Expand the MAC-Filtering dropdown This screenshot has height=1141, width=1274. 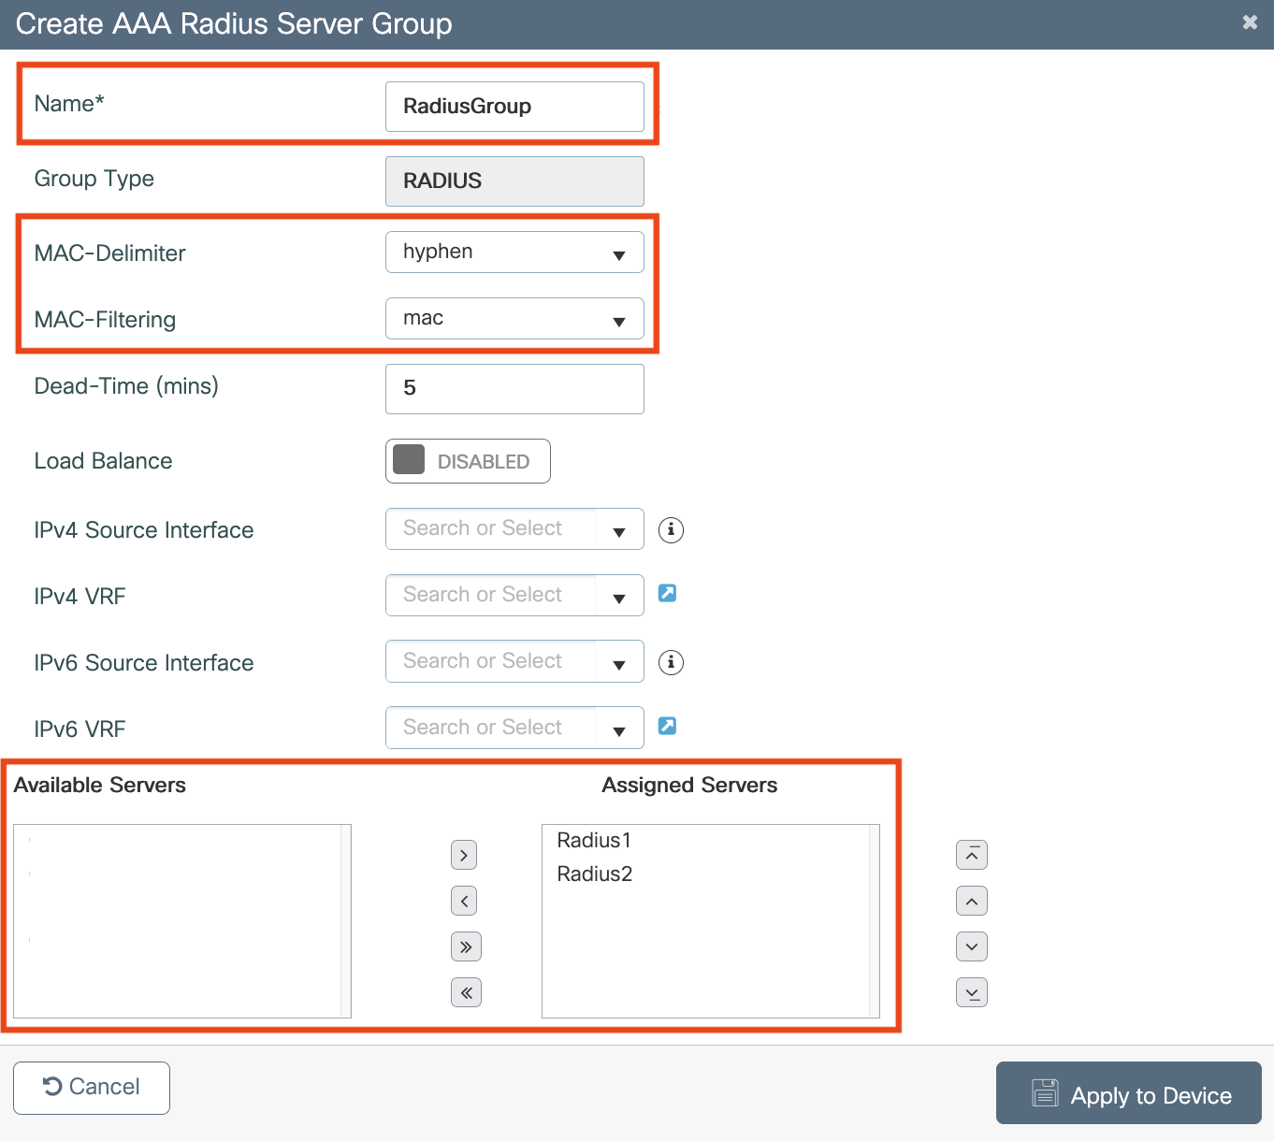coord(514,319)
